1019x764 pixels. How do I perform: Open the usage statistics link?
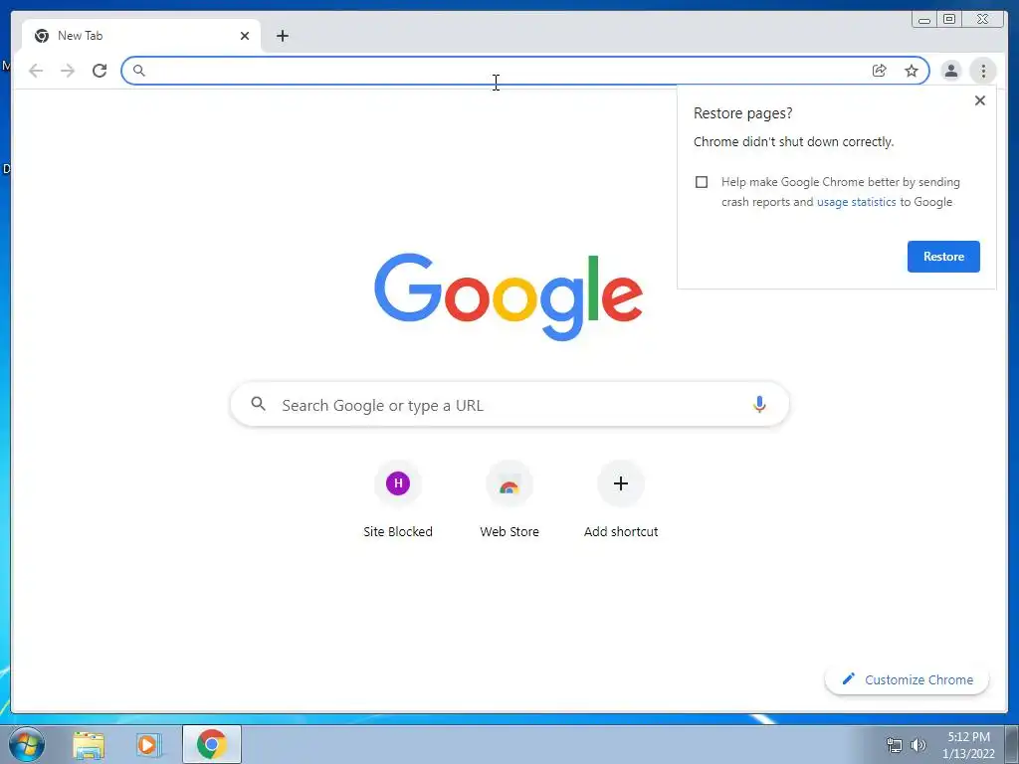(x=856, y=202)
